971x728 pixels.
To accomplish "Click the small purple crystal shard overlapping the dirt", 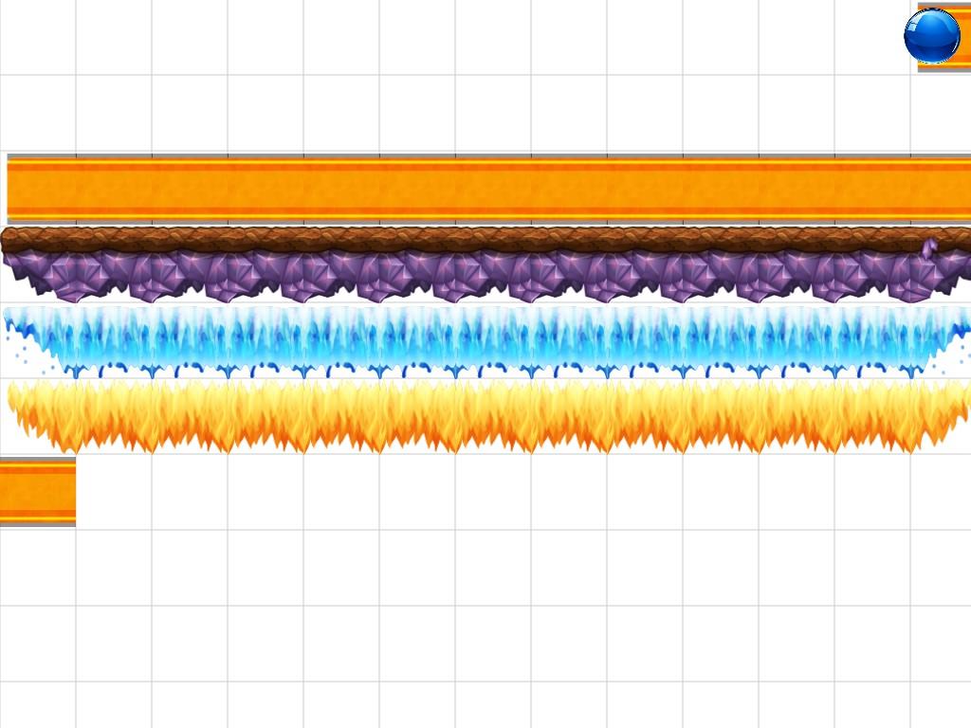I will pos(929,249).
